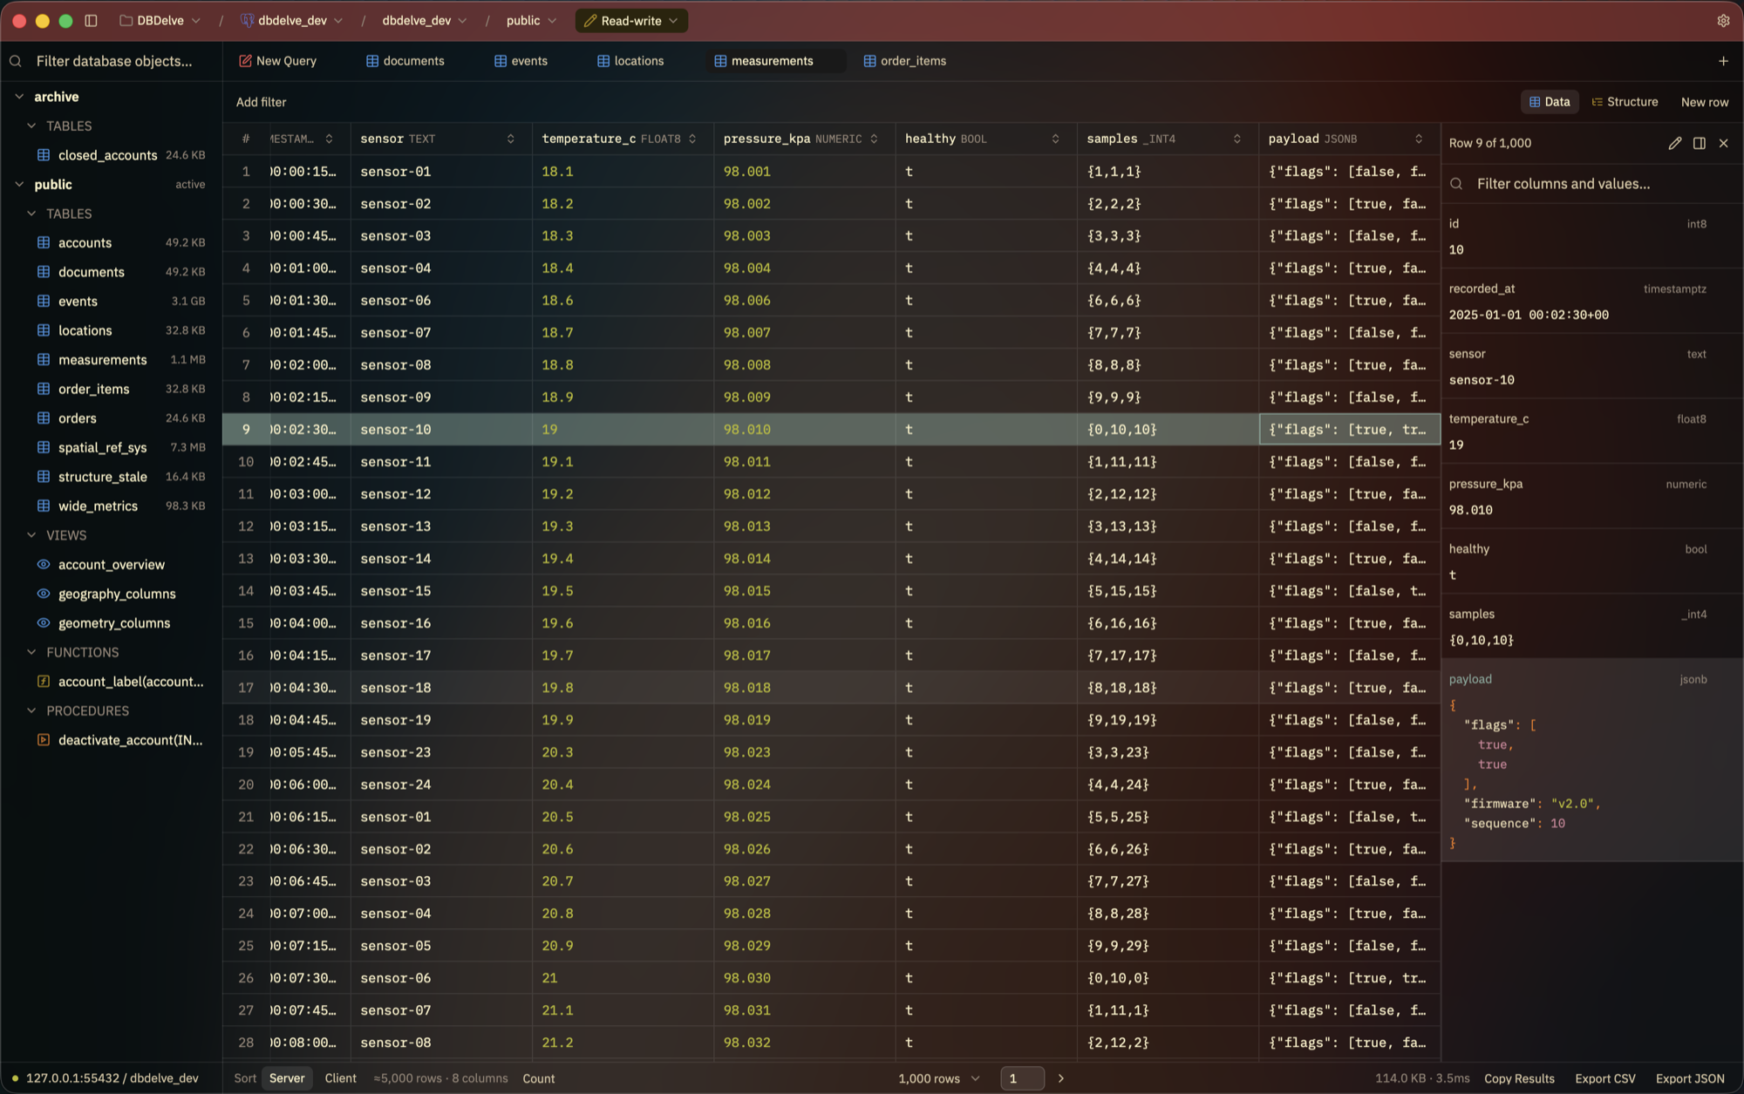Switch sort mode to Client
This screenshot has width=1744, height=1094.
click(340, 1078)
